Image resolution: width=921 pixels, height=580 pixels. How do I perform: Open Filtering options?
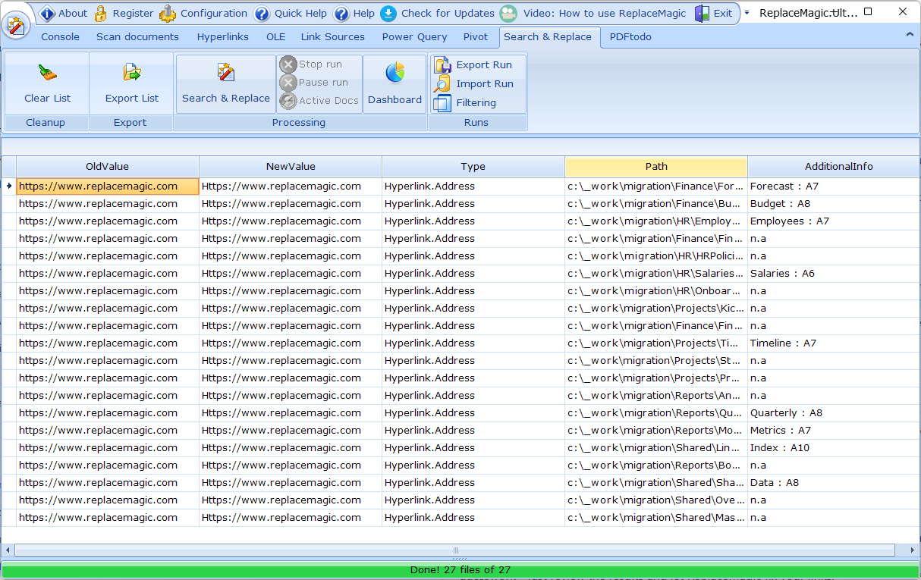(x=466, y=103)
